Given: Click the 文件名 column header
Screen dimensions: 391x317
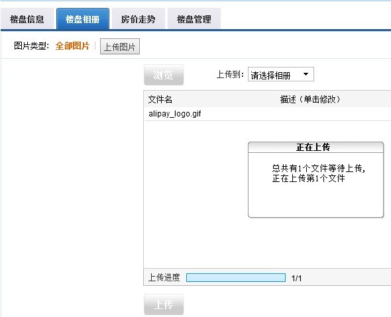Looking at the screenshot, I should point(160,99).
